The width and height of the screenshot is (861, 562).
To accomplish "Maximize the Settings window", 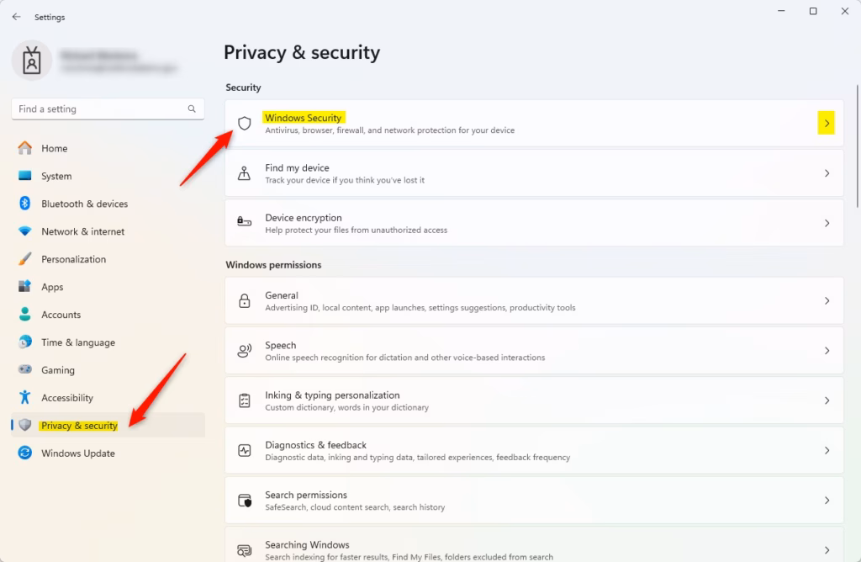I will pyautogui.click(x=813, y=11).
